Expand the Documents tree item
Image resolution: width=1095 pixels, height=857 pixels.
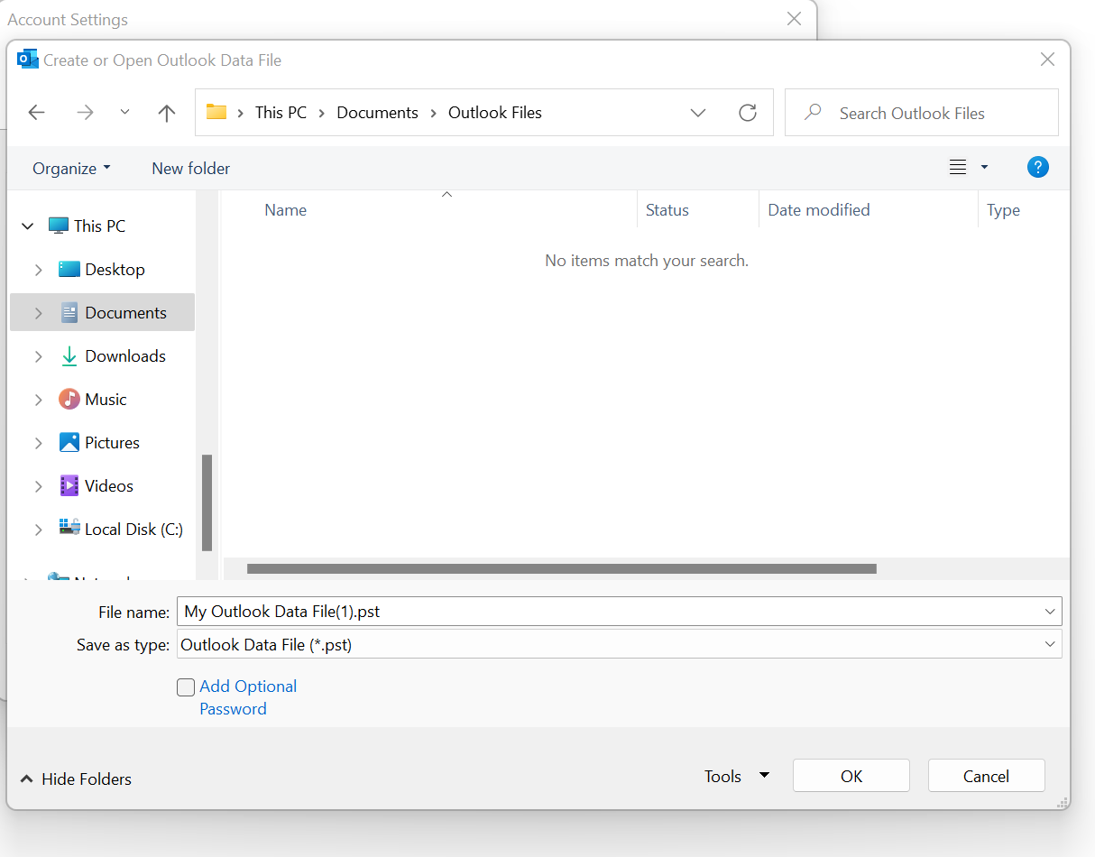(38, 312)
